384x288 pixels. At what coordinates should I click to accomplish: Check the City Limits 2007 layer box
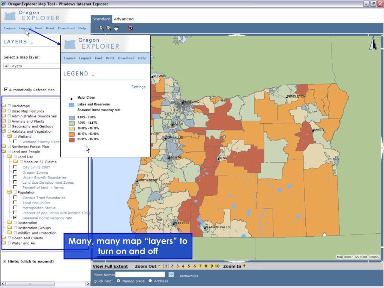pos(15,167)
